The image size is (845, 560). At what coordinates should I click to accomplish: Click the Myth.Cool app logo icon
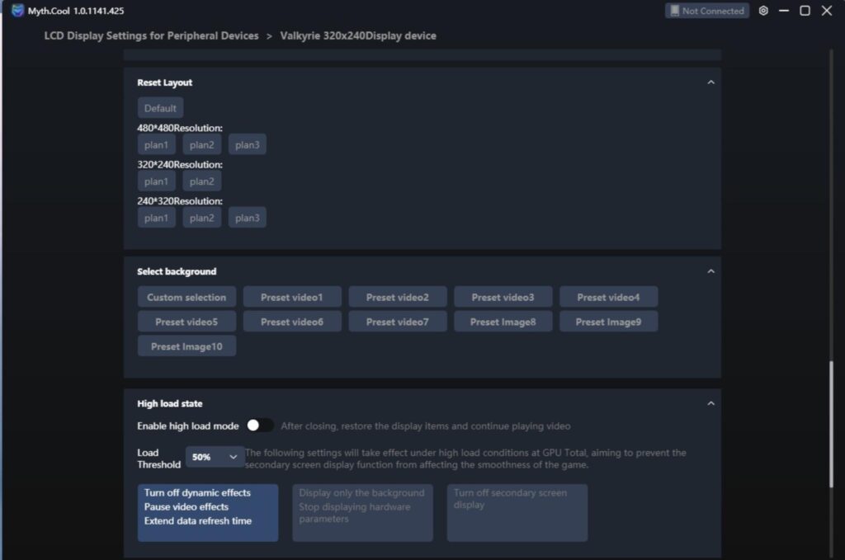pos(17,11)
